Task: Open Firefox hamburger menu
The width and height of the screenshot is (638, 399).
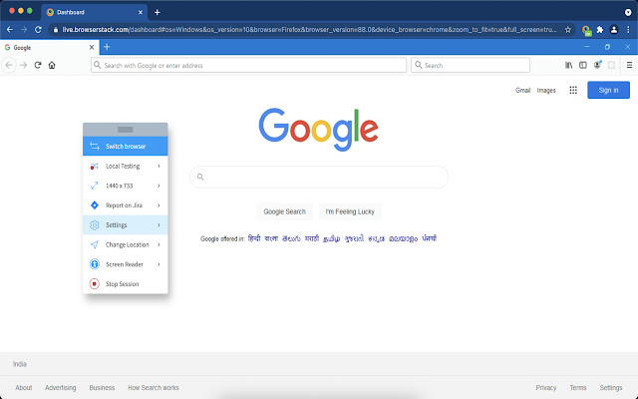Action: [629, 65]
